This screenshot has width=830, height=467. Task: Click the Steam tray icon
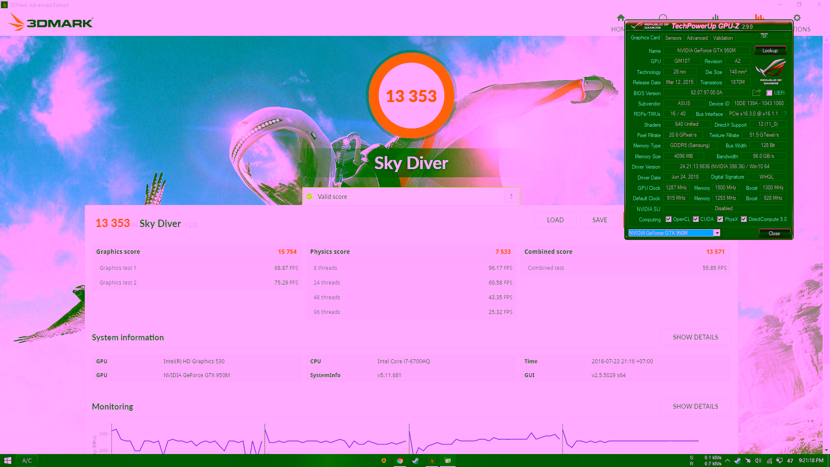[737, 461]
